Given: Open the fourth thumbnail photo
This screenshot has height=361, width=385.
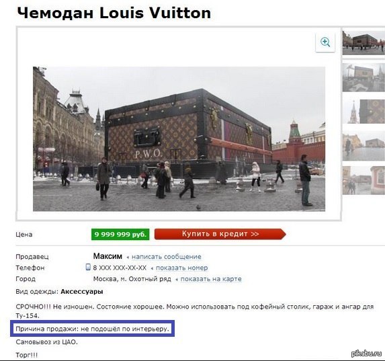Looking at the screenshot, I should pos(363,146).
